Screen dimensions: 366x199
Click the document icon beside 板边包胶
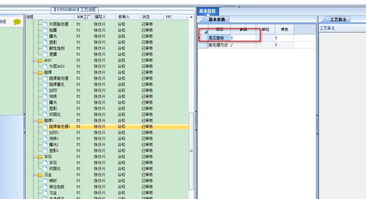click(x=45, y=187)
